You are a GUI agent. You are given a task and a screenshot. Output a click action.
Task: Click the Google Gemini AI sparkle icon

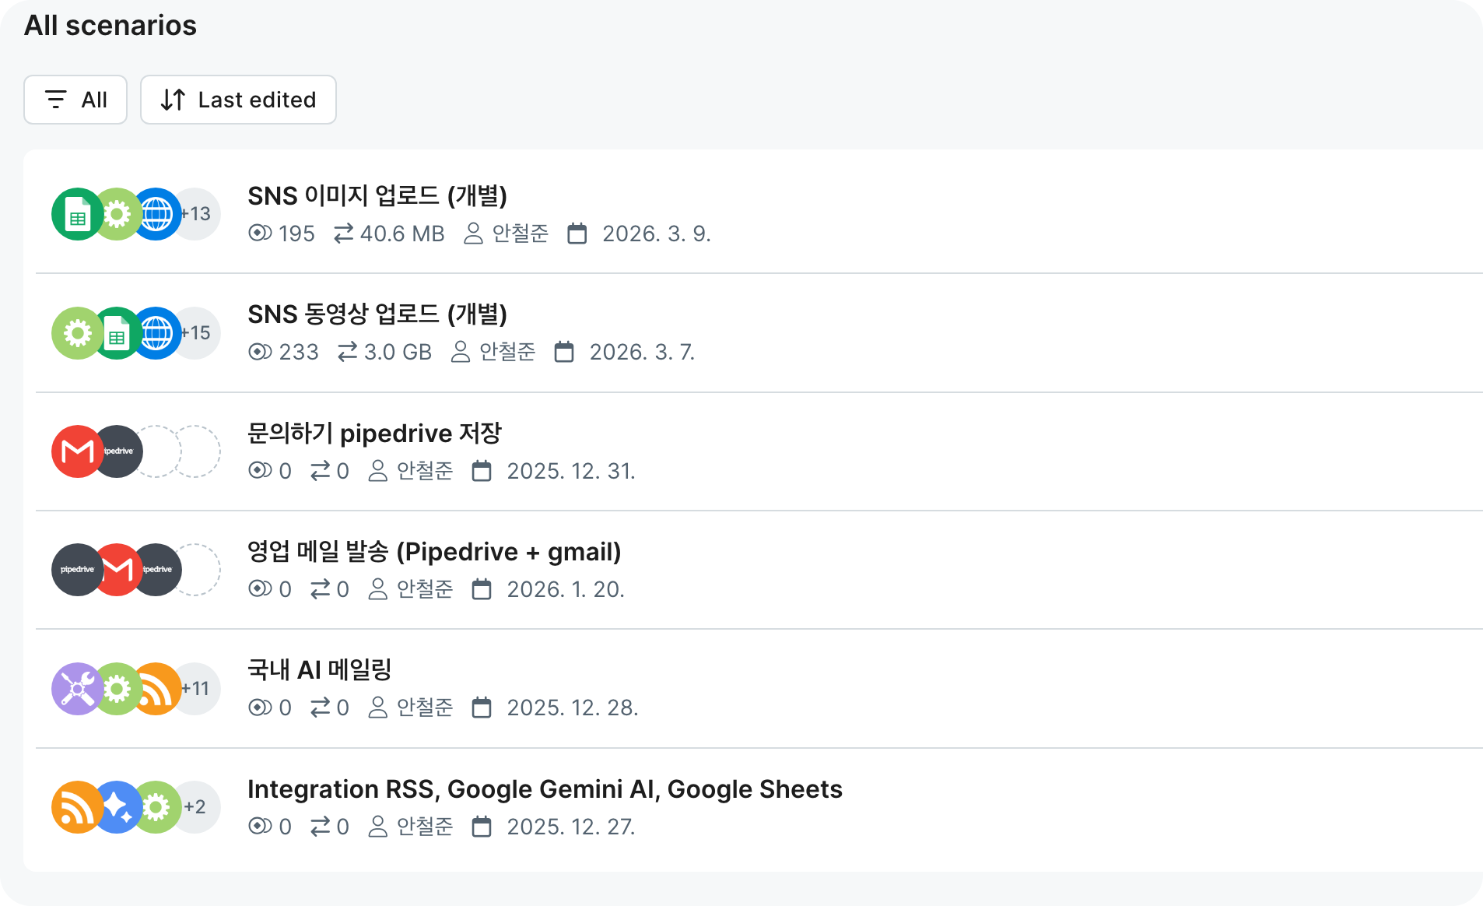pyautogui.click(x=117, y=807)
